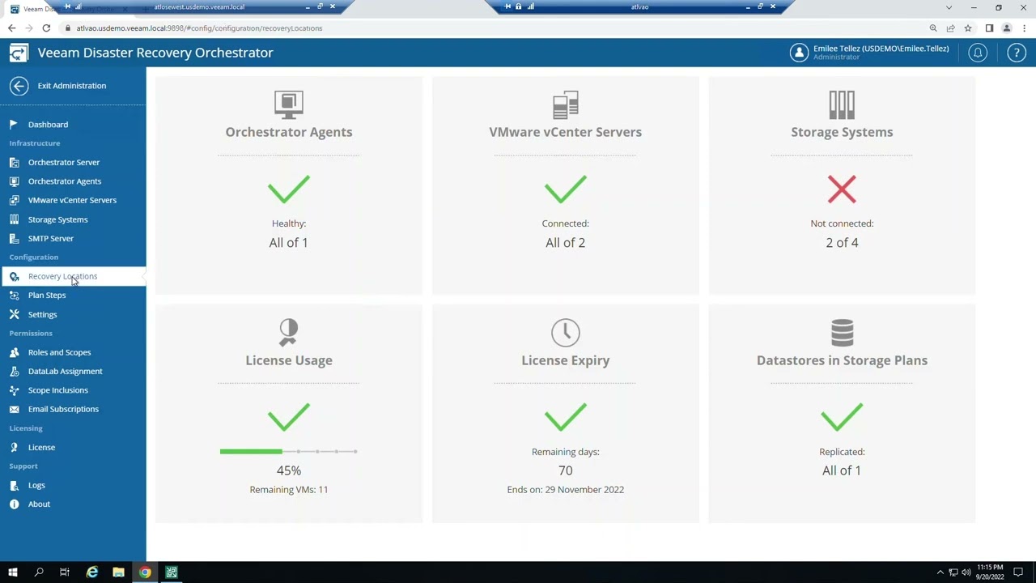1036x583 pixels.
Task: Click 'Remaining VMs: 11' text
Action: (289, 490)
